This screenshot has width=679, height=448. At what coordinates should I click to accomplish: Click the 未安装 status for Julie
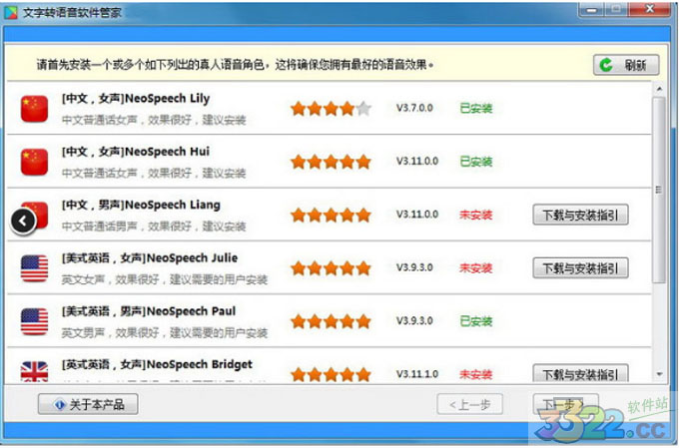(476, 268)
